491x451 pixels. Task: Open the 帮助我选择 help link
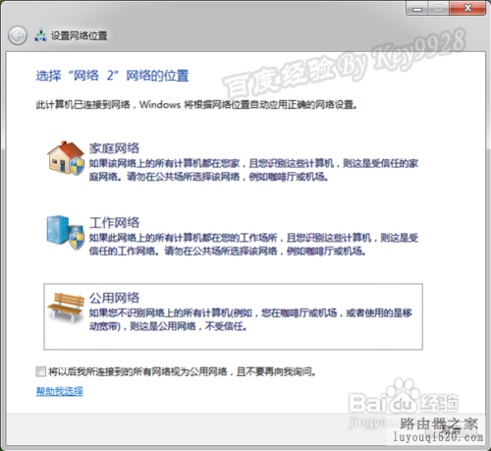[60, 391]
